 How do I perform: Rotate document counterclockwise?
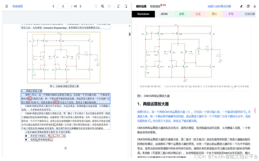[119, 6]
